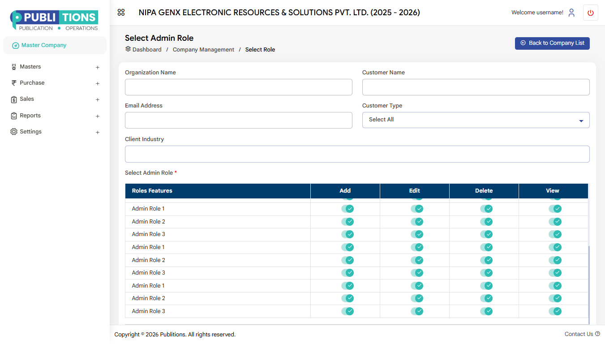Click the roles table vertical scrollbar
This screenshot has height=344, width=605.
point(589,284)
